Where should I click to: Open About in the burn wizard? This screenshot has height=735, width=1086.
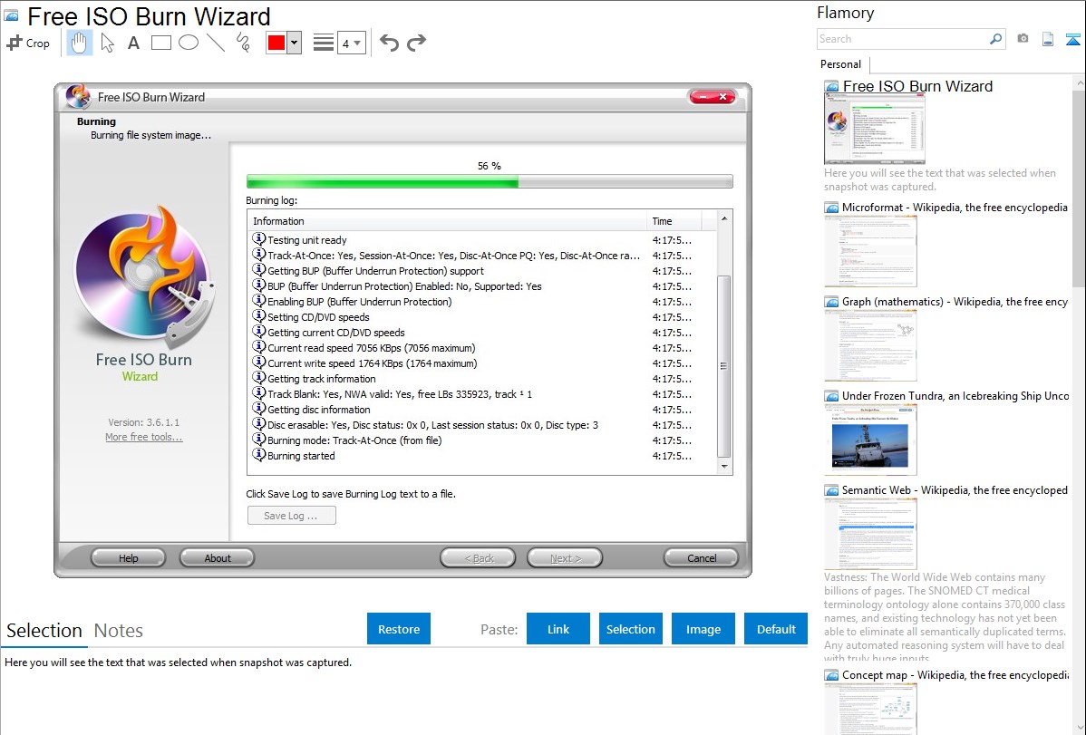218,557
